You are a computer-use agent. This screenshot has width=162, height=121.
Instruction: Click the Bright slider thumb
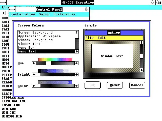(x=38, y=75)
